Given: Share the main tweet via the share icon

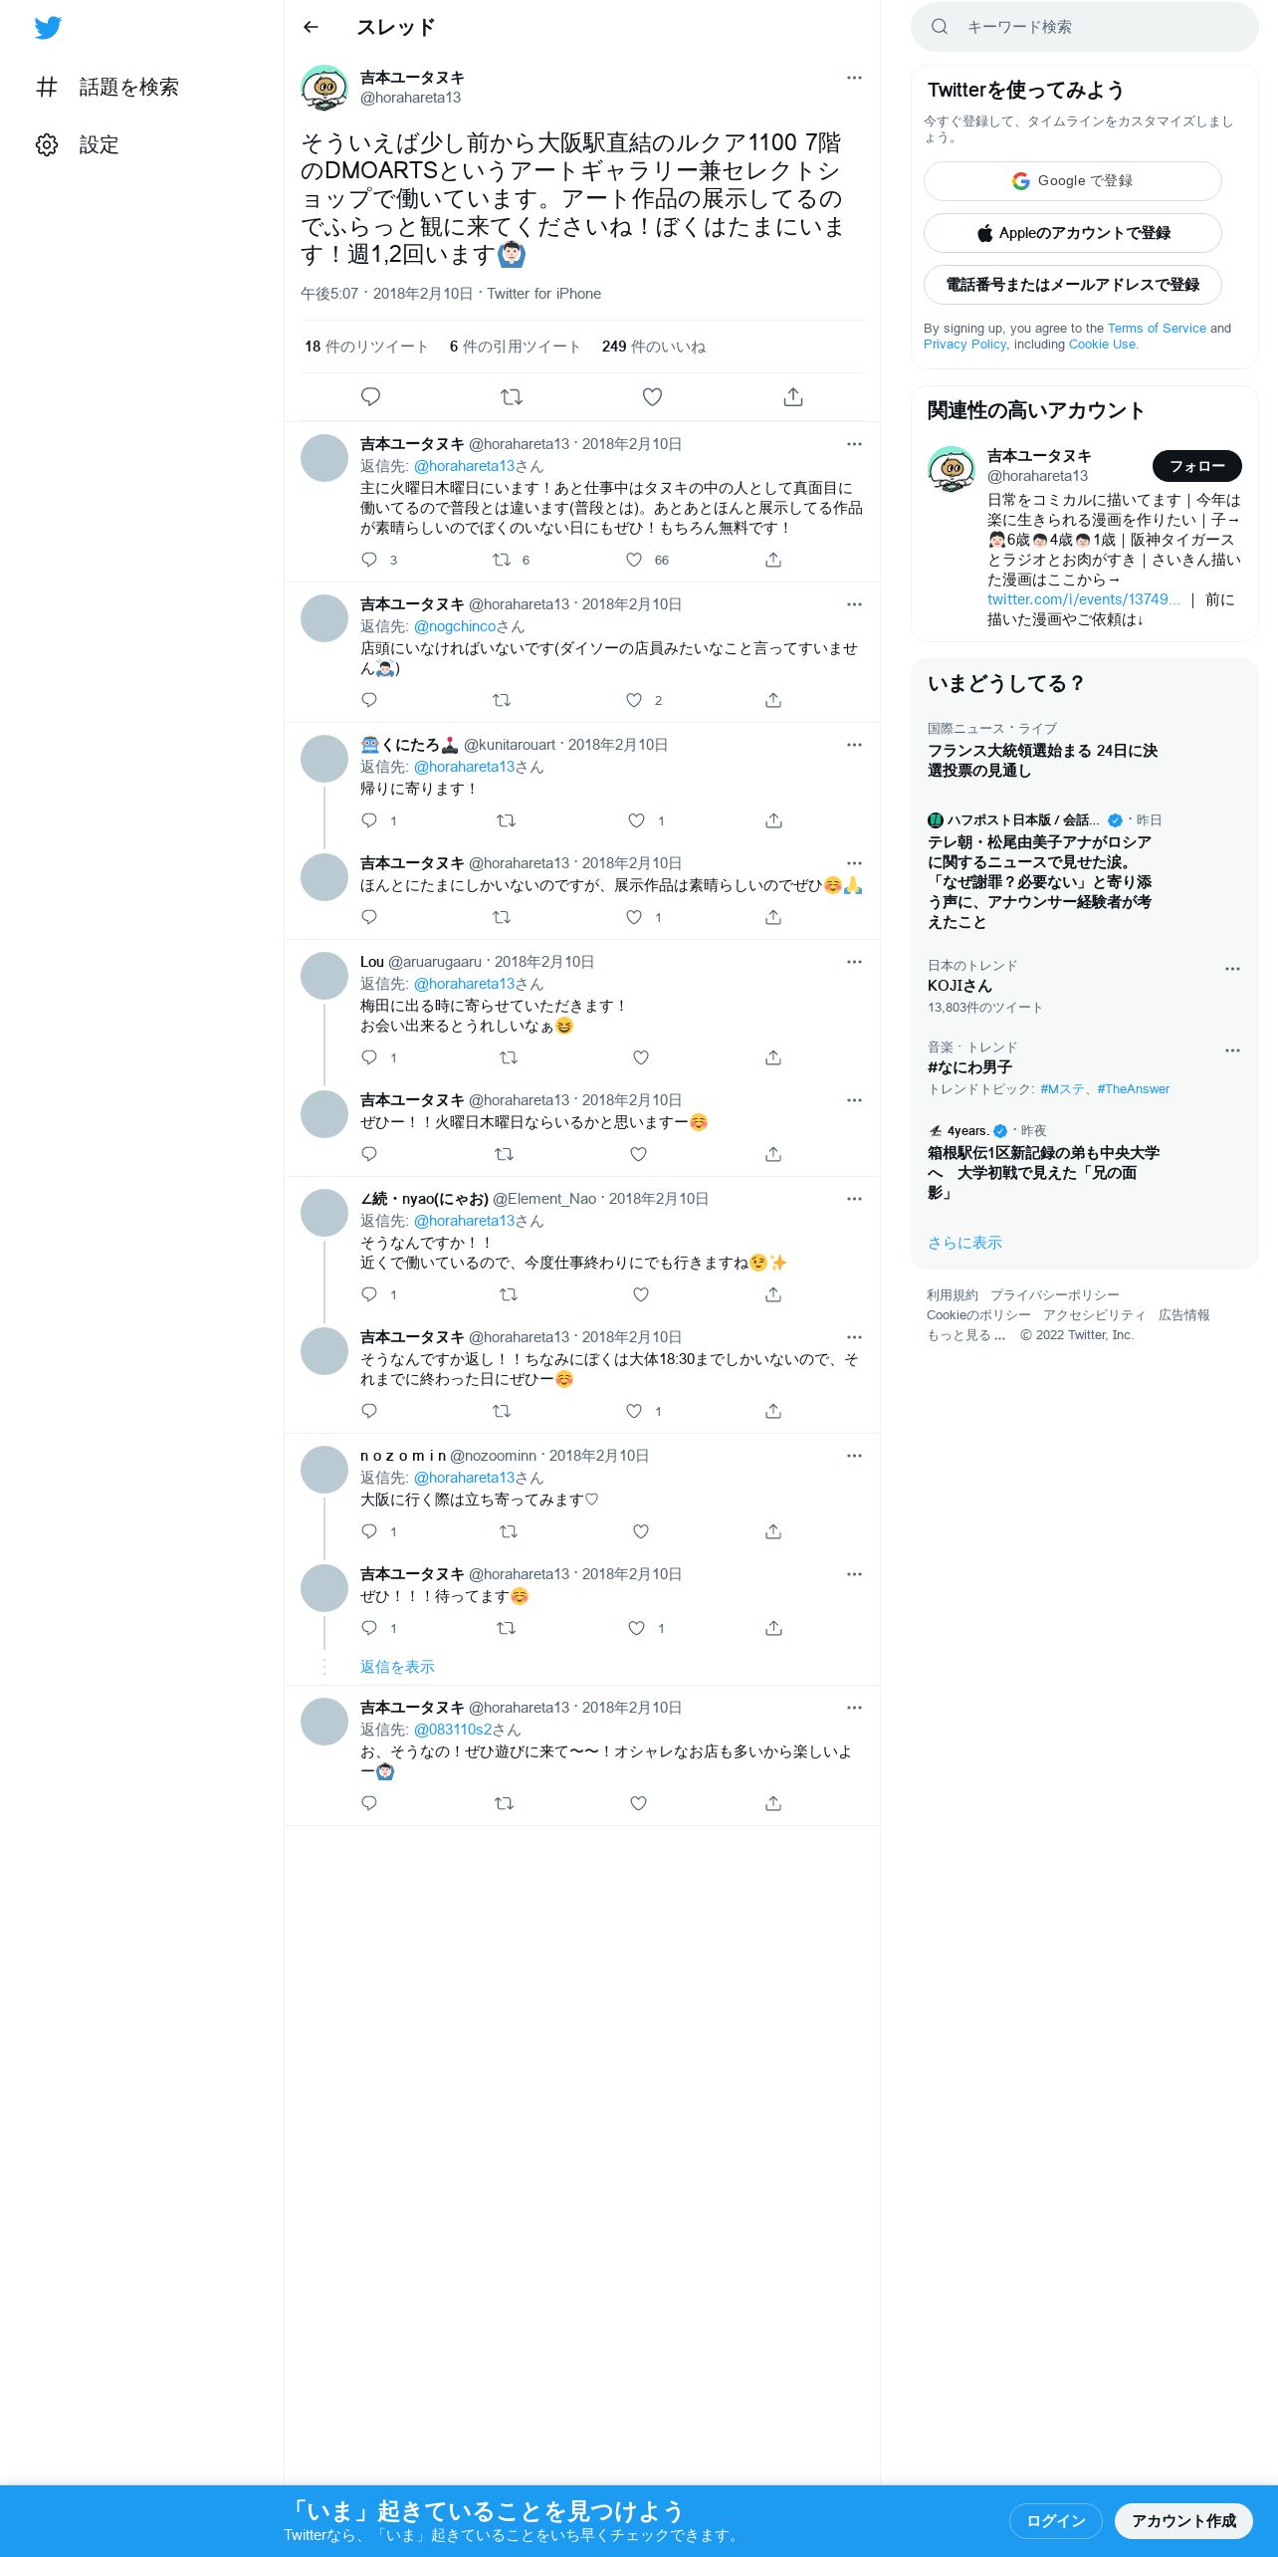Looking at the screenshot, I should 793,397.
